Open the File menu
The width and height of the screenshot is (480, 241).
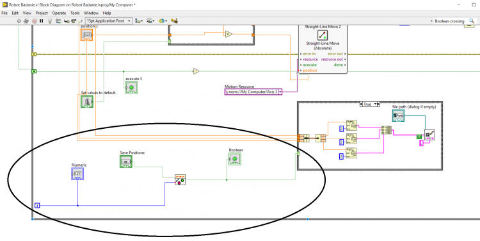coord(4,13)
